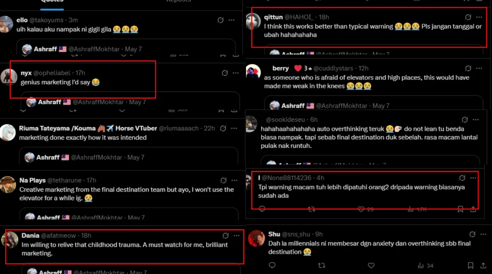Open Grok icon on Na Plays' tweet
The width and height of the screenshot is (492, 274).
click(224, 180)
